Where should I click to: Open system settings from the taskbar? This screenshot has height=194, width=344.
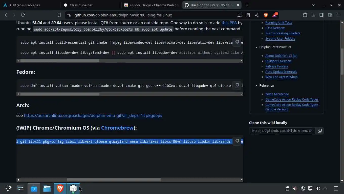(20, 188)
